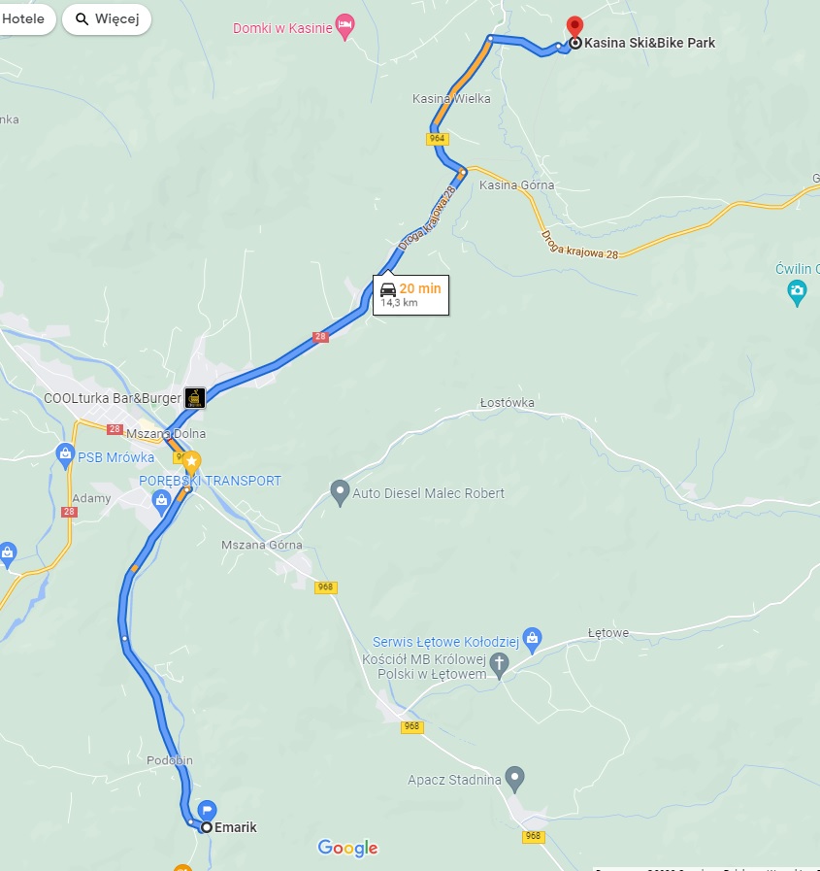The width and height of the screenshot is (820, 871).
Task: Select the Apacz Stadnina location pin
Action: (x=514, y=779)
